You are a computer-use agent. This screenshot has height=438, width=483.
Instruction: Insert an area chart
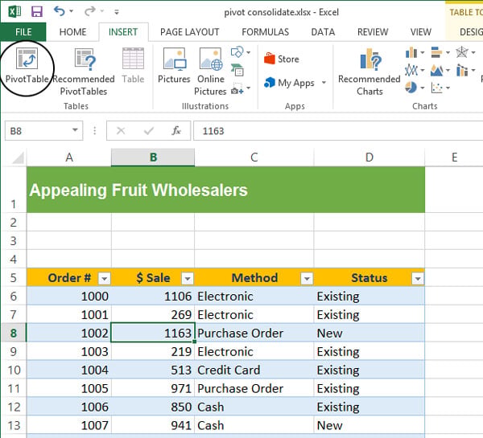[x=436, y=70]
